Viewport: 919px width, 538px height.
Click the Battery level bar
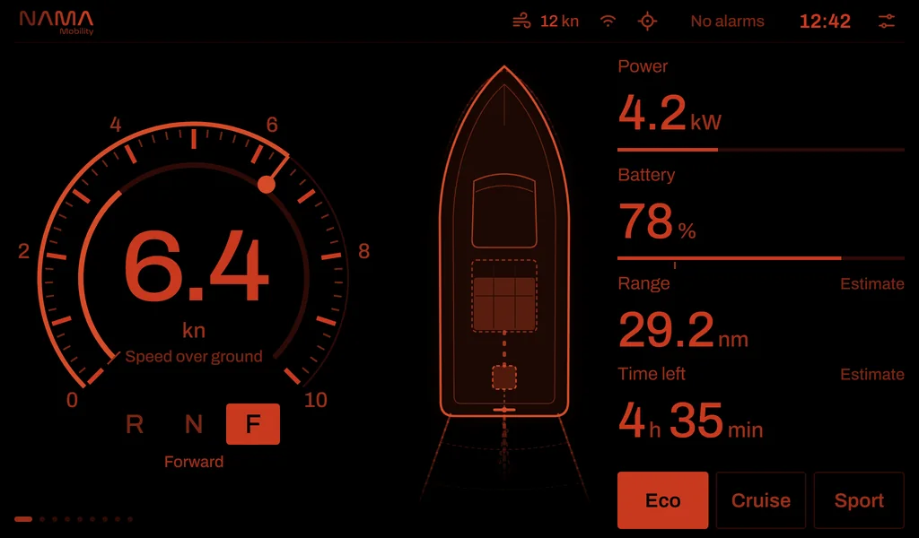761,258
